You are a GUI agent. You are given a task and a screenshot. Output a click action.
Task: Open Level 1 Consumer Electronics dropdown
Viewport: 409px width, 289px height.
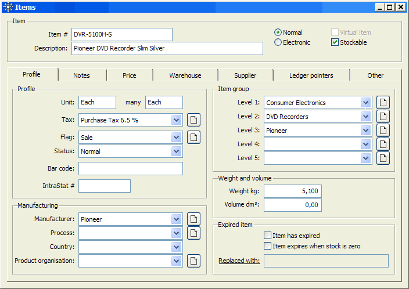(x=365, y=103)
